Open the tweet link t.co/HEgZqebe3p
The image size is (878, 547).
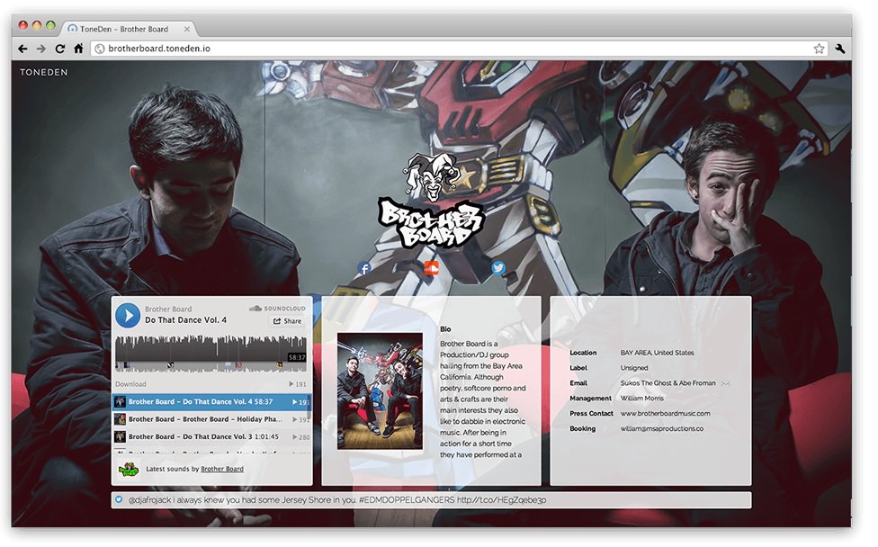pos(501,500)
